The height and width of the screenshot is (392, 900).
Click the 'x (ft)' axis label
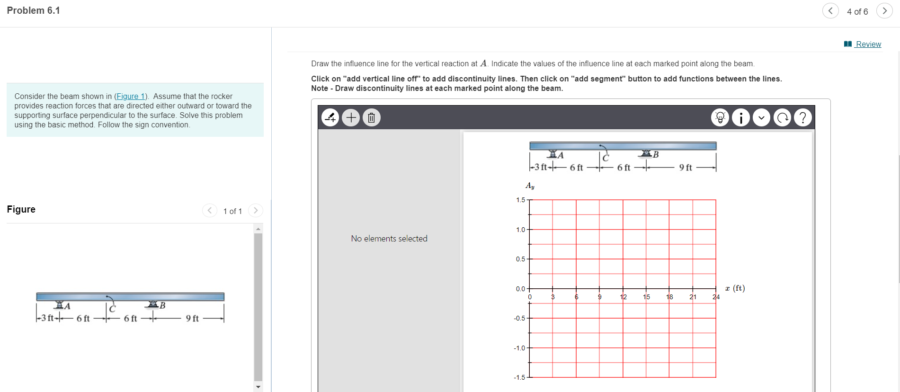(x=735, y=288)
